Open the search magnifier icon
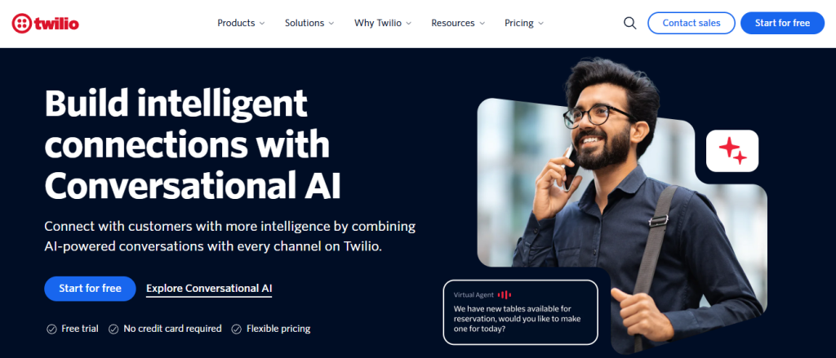 (629, 24)
